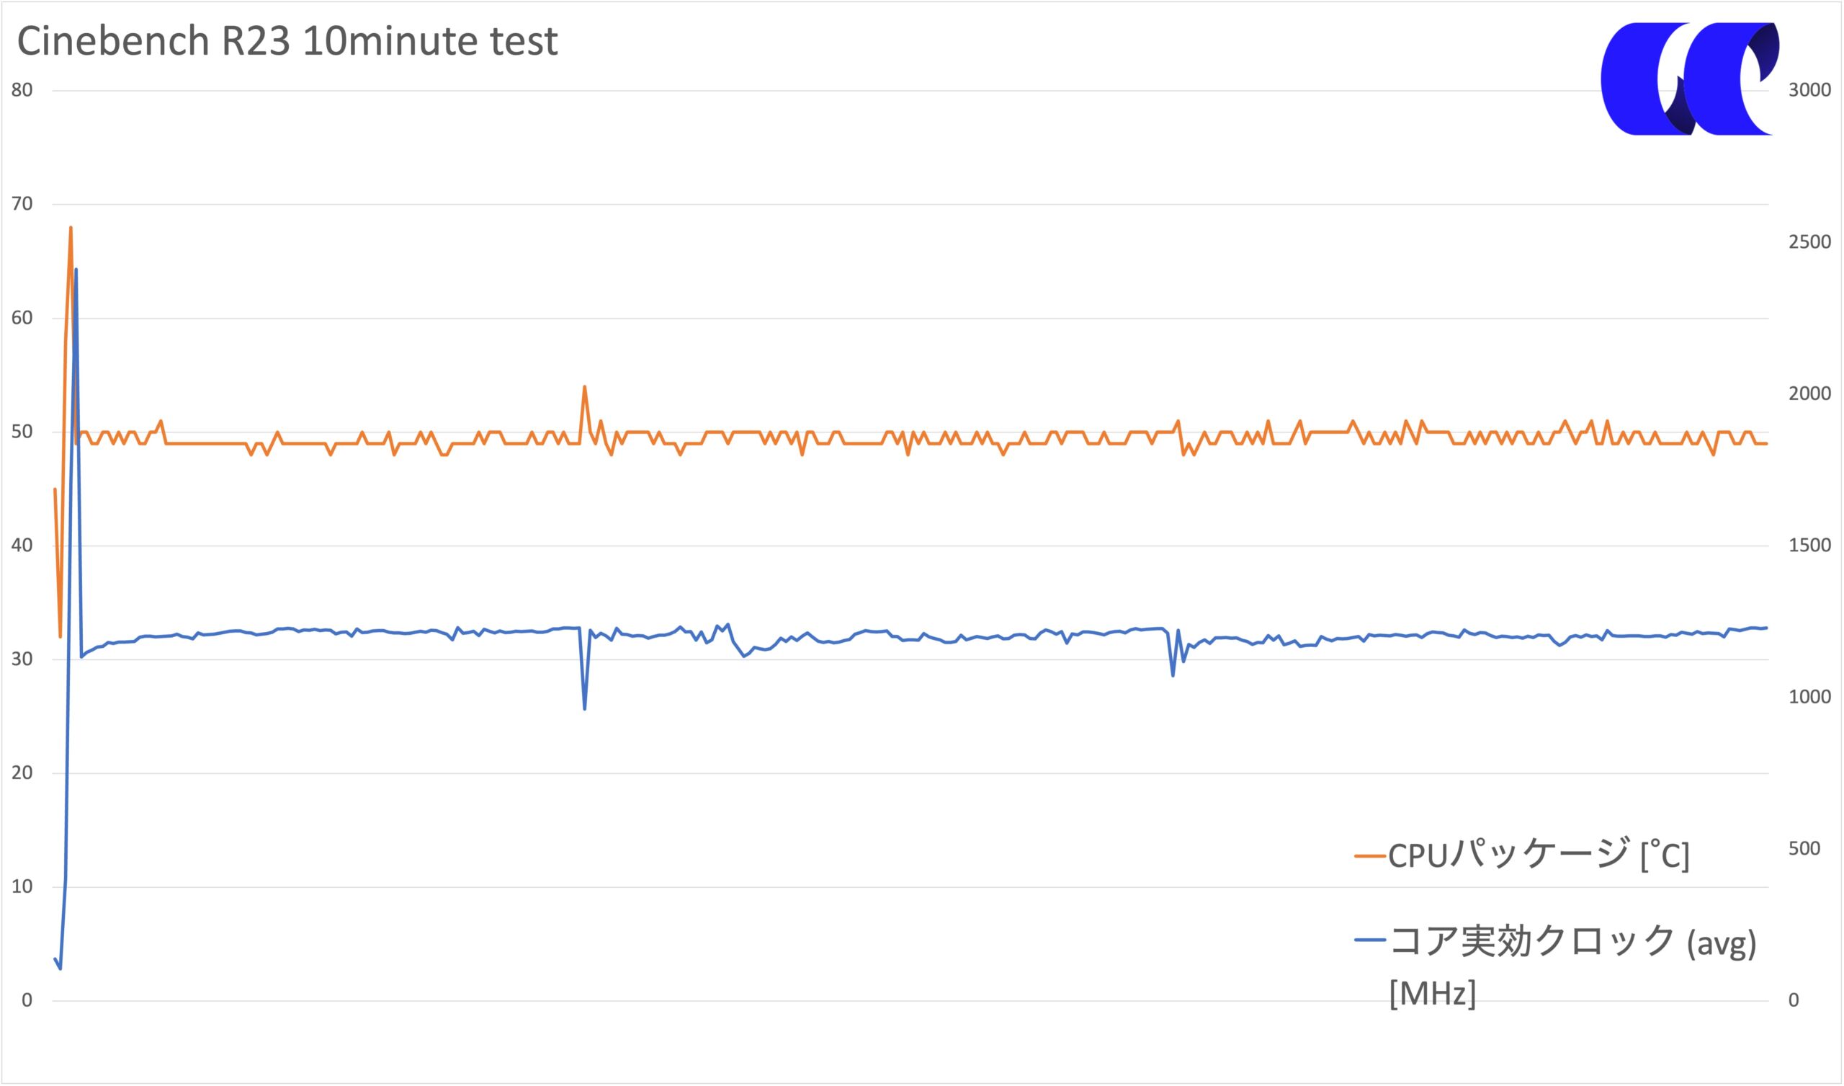
Task: Click the blue clock spike near 2400 MHz
Action: (76, 270)
